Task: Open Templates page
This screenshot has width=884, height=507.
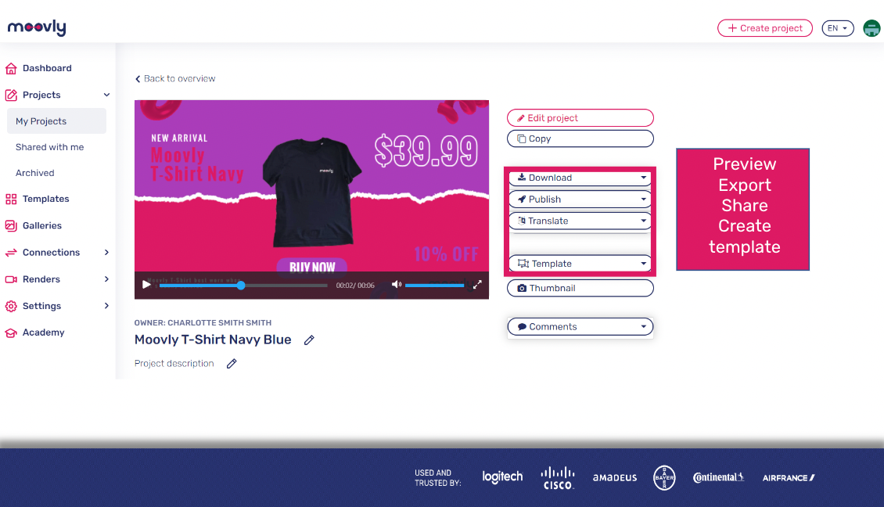Action: click(45, 199)
